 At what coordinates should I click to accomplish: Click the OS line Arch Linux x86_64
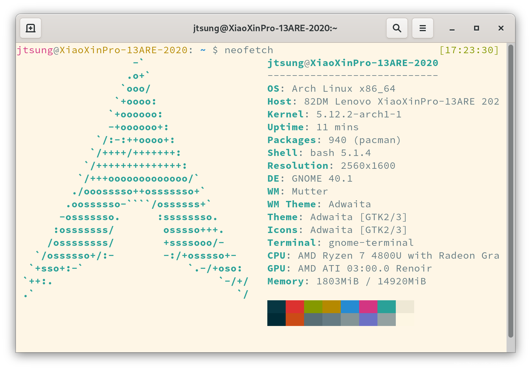click(331, 89)
